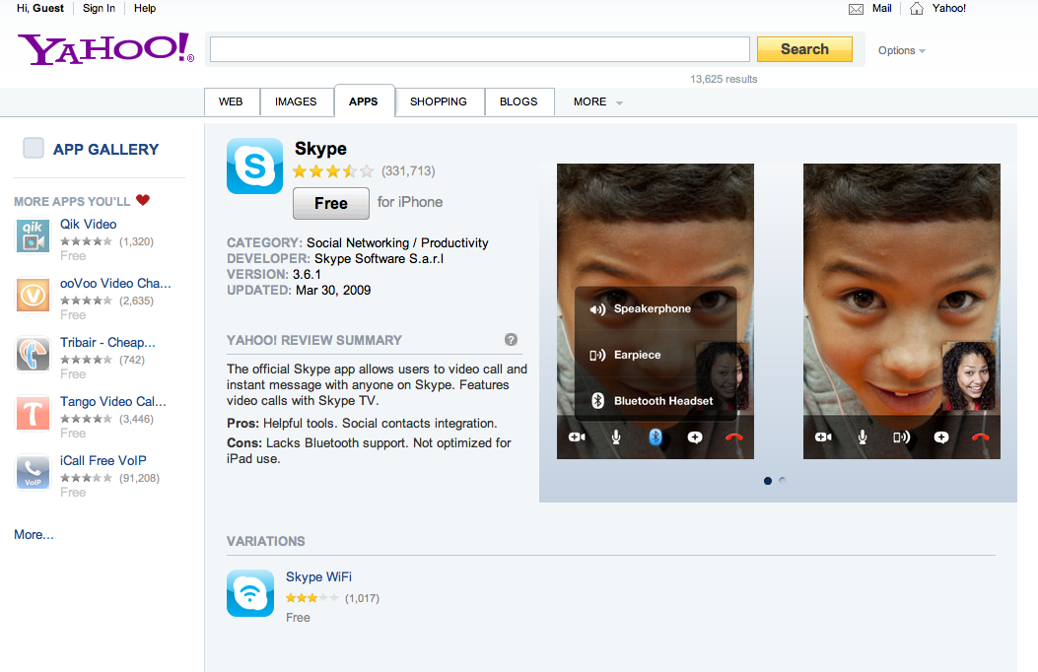Click the ooVoo Video Chat app icon
1038x672 pixels.
click(33, 295)
